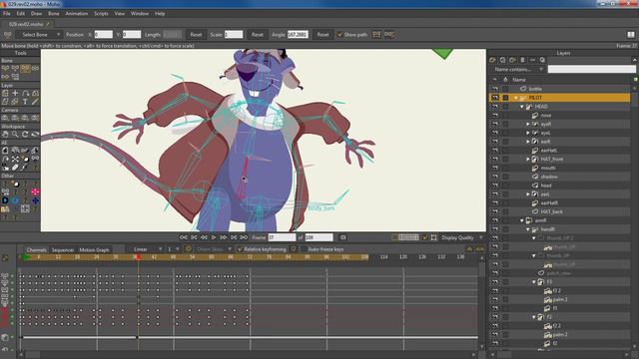639x359 pixels.
Task: Click the pink icon in Other tools
Action: click(35, 191)
